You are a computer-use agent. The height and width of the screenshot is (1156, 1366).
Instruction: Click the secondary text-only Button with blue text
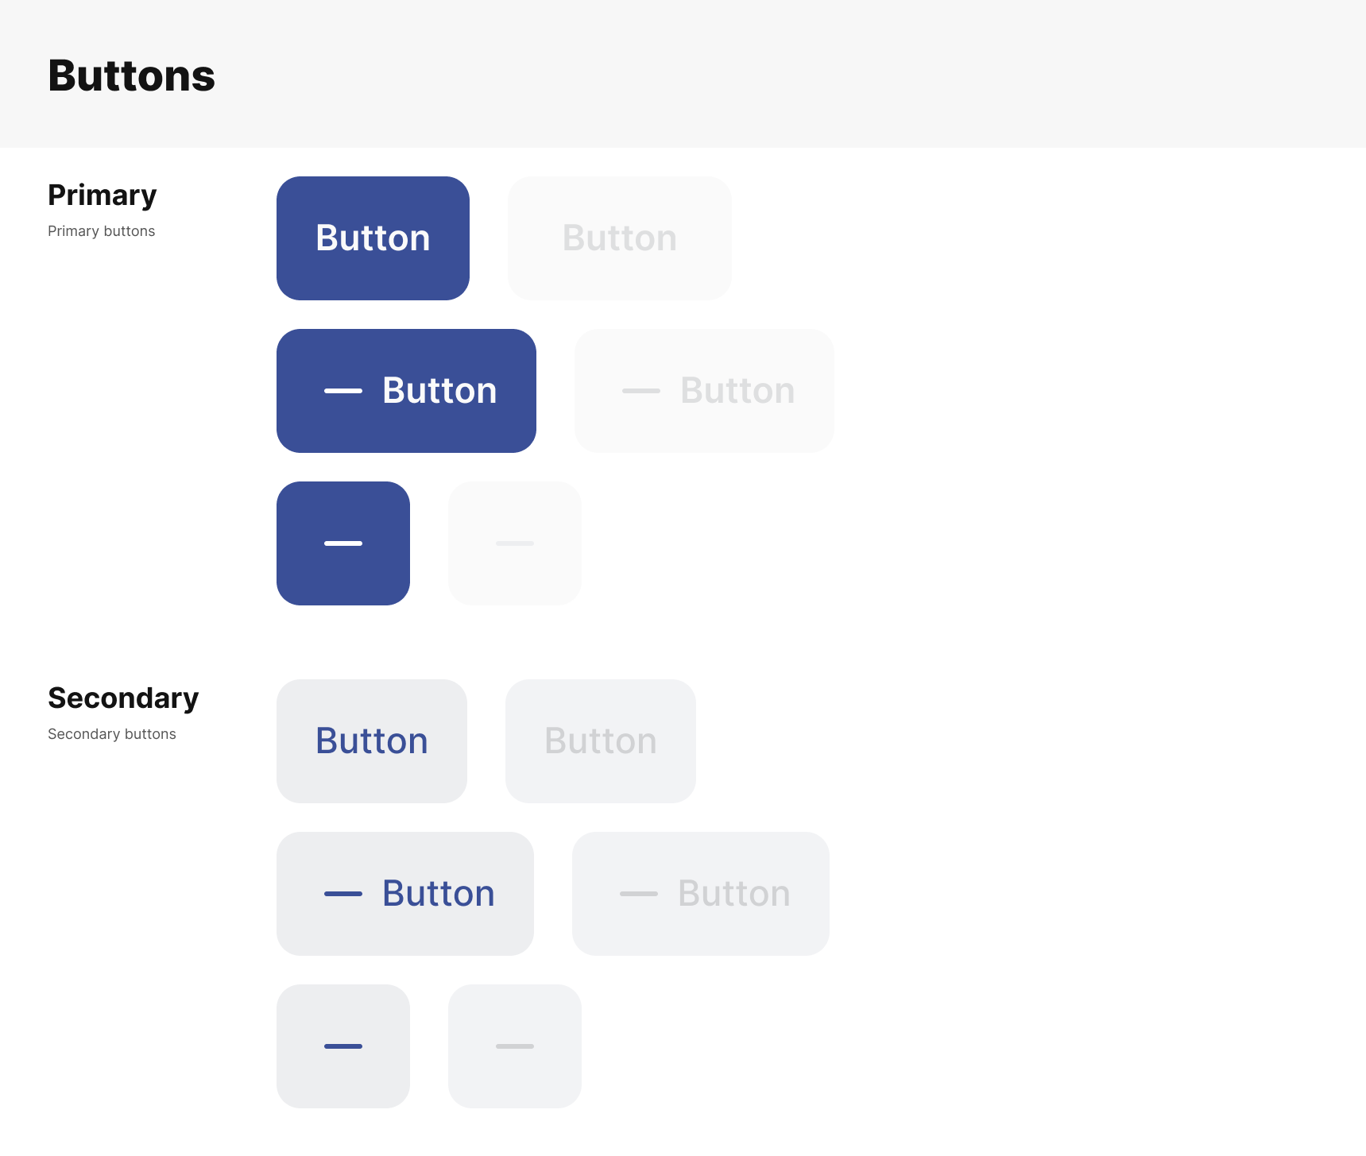[x=372, y=741]
